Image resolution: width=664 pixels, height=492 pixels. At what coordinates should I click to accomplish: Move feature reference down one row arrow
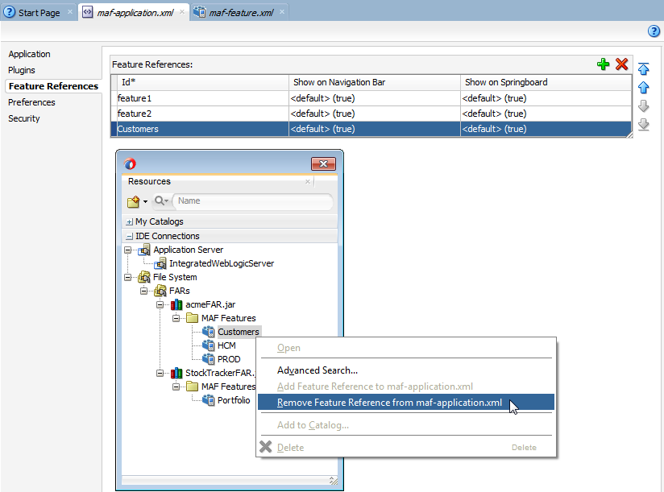(x=644, y=105)
